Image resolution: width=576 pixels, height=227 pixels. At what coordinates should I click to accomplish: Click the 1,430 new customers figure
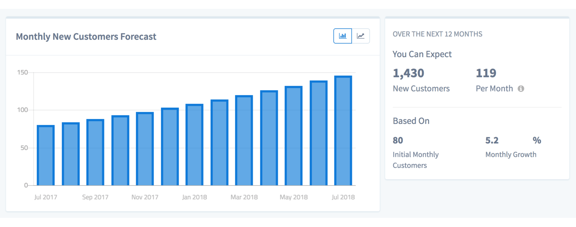tap(408, 73)
